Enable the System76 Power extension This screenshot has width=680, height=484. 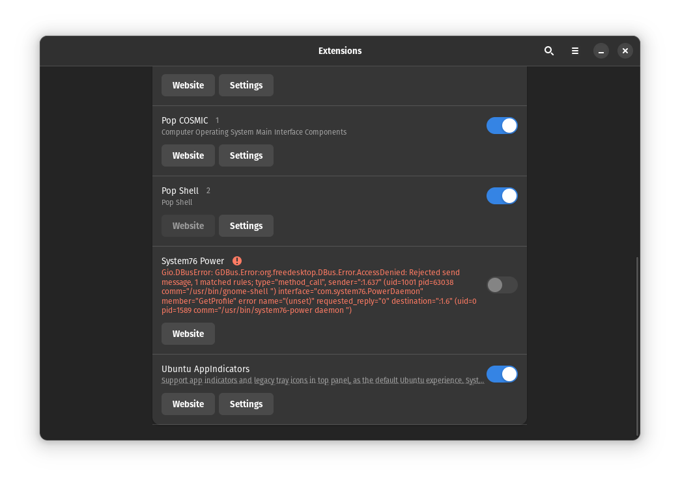[502, 285]
